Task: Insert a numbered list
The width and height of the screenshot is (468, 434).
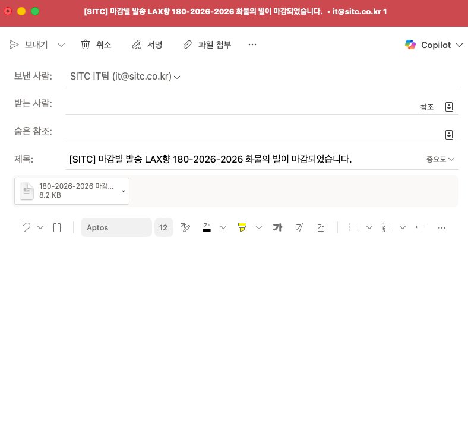Action: pos(387,227)
